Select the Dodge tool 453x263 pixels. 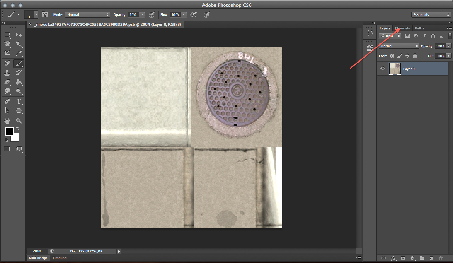click(19, 92)
